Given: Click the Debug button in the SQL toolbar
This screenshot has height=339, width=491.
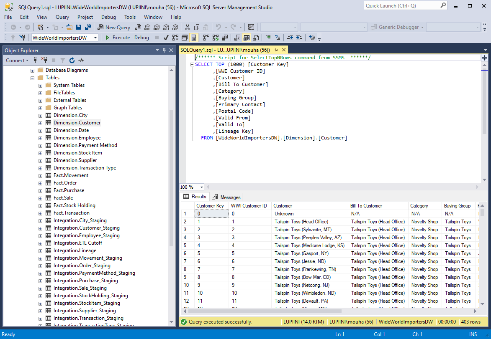Looking at the screenshot, I should click(x=141, y=38).
